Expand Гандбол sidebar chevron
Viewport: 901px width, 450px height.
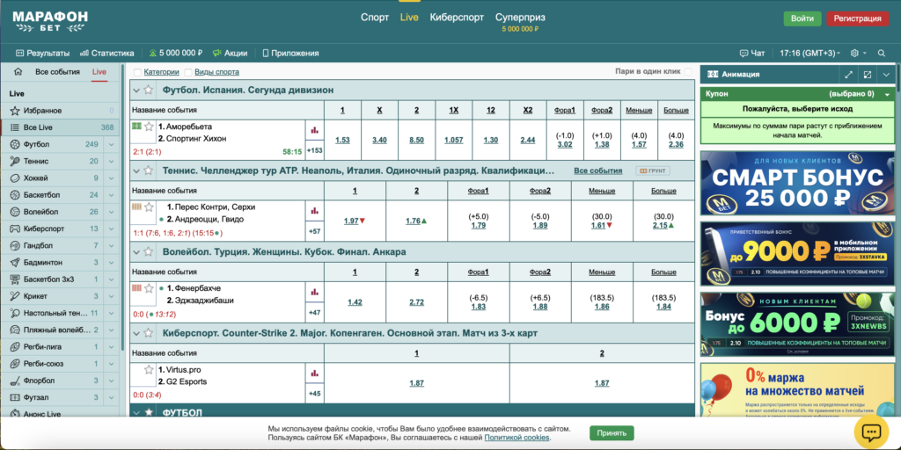111,246
